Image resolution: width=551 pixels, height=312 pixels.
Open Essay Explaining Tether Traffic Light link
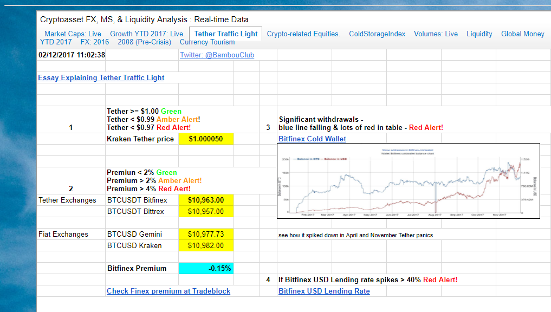[x=101, y=77]
